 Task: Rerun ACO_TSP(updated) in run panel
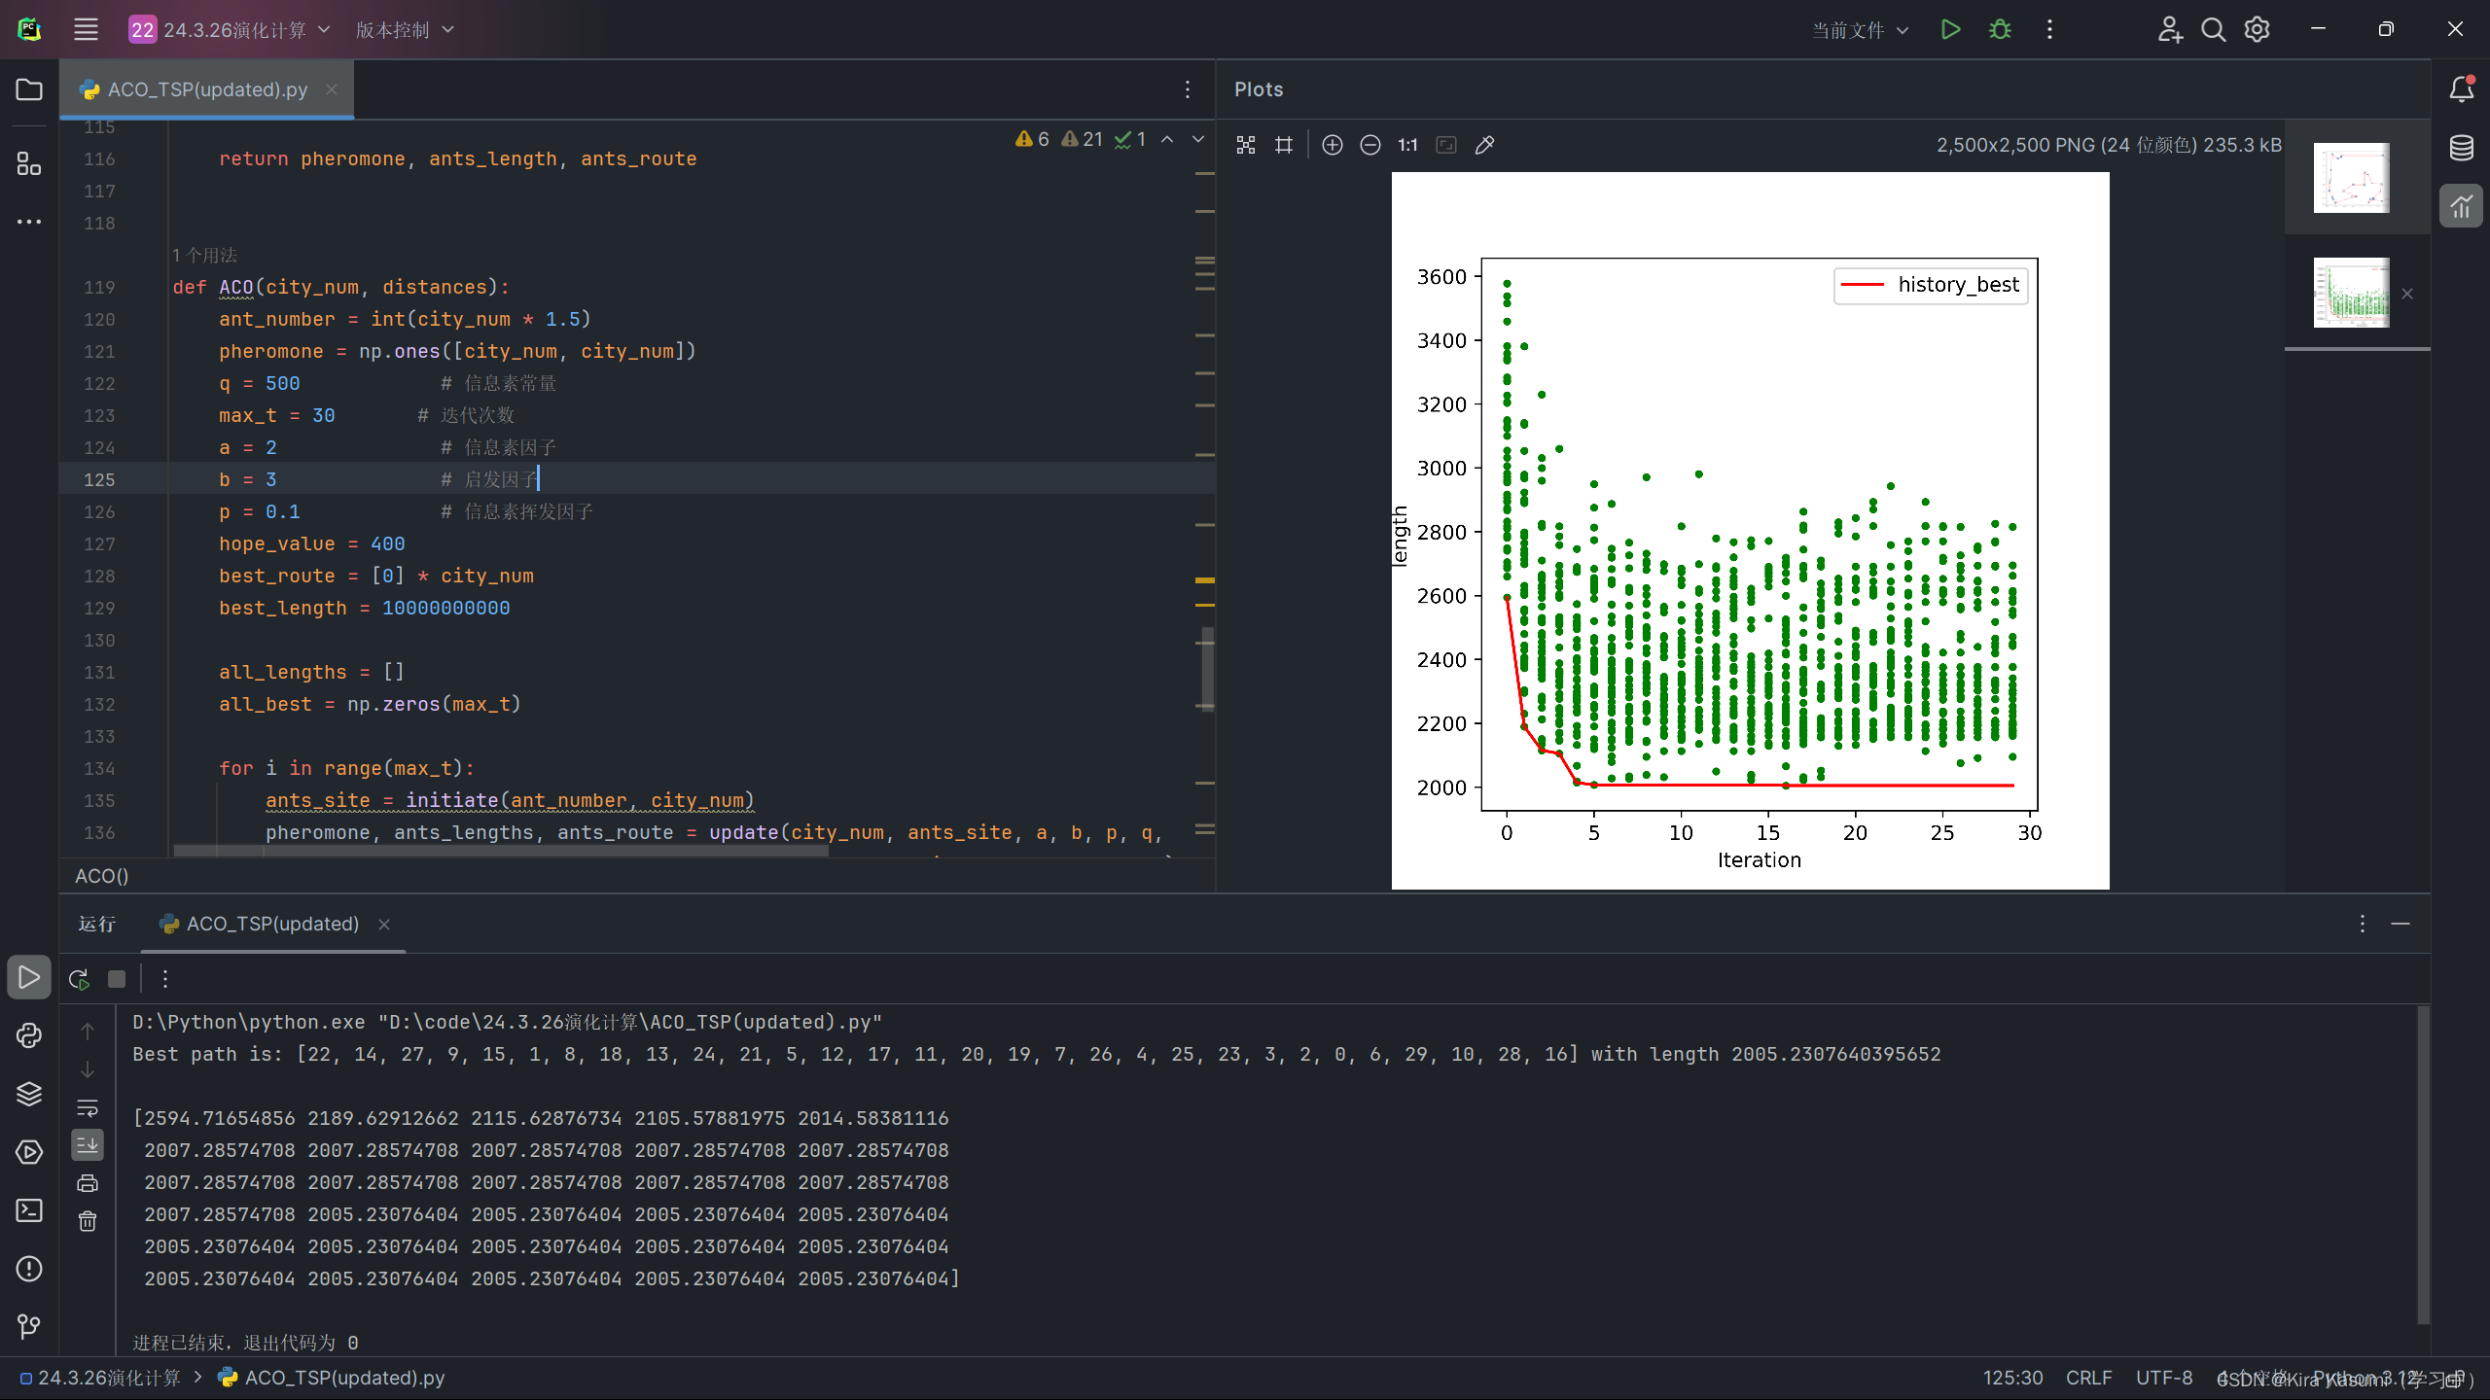coord(80,979)
